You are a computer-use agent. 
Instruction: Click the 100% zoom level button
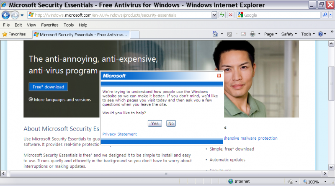(x=311, y=181)
